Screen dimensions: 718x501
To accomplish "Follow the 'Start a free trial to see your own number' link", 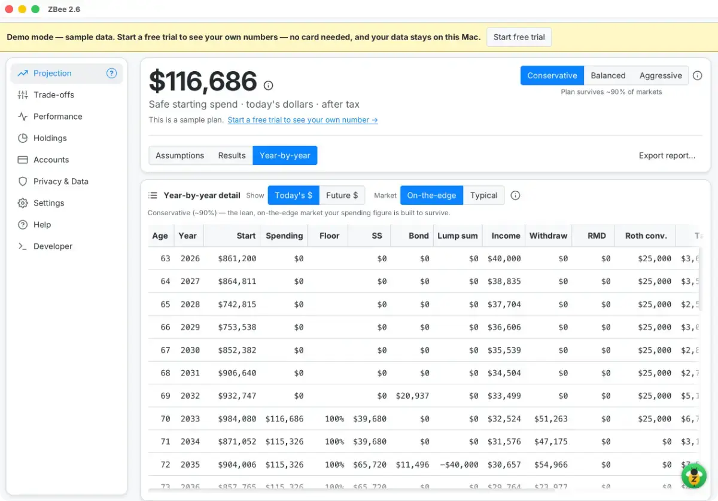I will [303, 120].
